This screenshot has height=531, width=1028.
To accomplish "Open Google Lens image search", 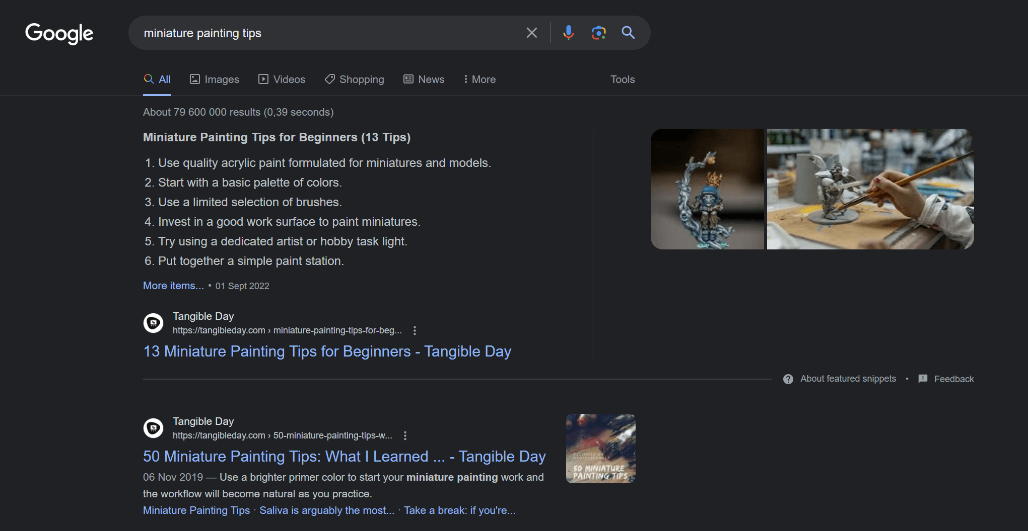I will (598, 33).
